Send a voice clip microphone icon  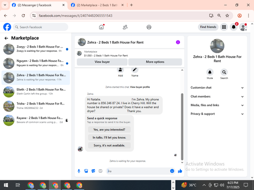[x=79, y=171]
